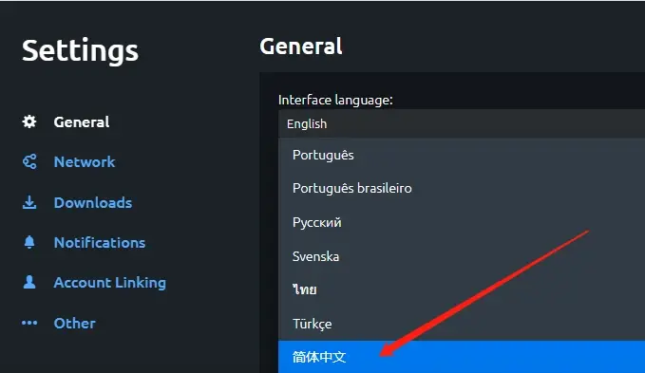
Task: Collapse the Interface language dropdown showing English
Action: 462,123
